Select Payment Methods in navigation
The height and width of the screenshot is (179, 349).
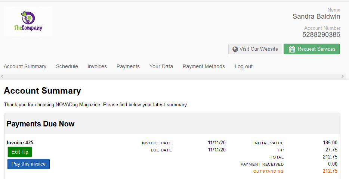pyautogui.click(x=204, y=66)
